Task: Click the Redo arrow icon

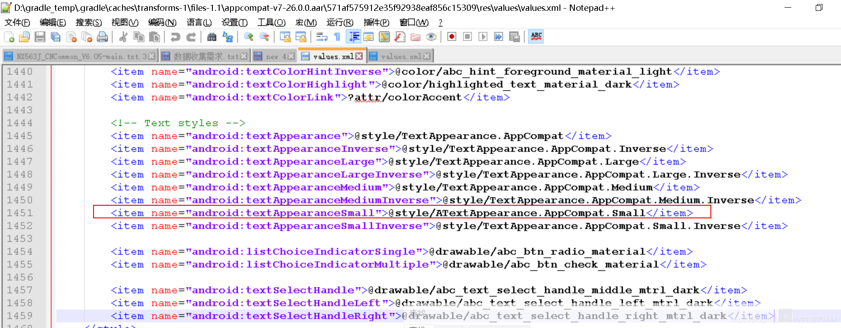Action: (x=191, y=37)
